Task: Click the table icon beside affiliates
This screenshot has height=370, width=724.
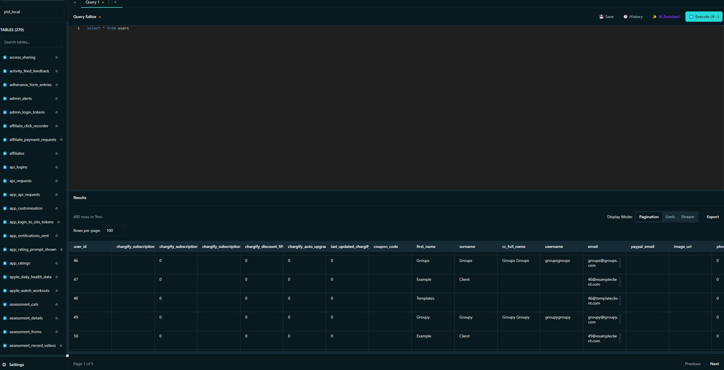Action: [5, 154]
